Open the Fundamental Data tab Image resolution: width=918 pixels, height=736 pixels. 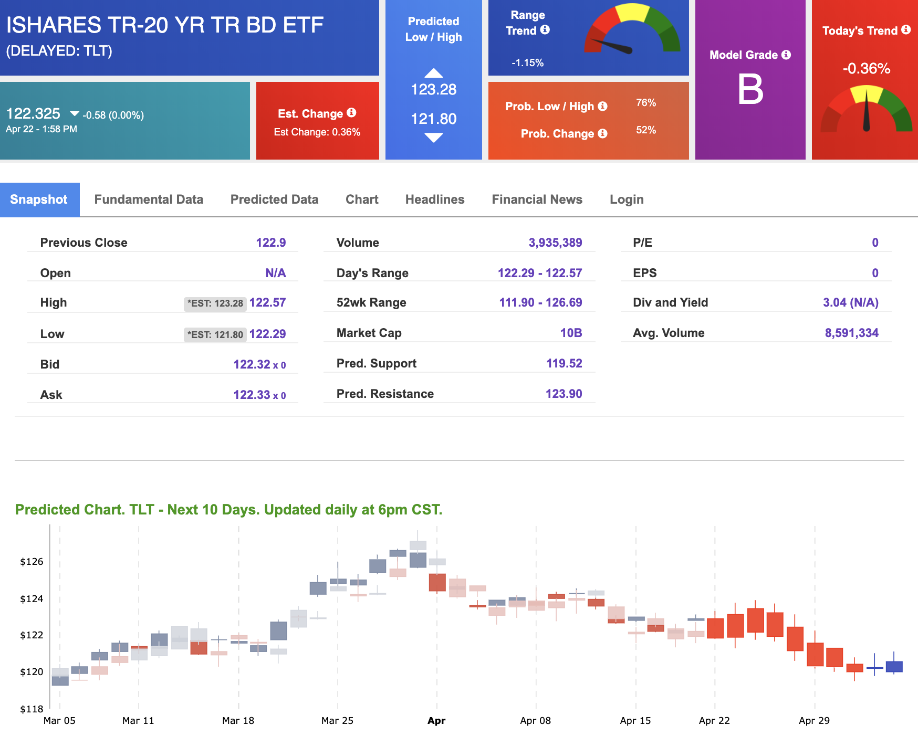coord(149,199)
